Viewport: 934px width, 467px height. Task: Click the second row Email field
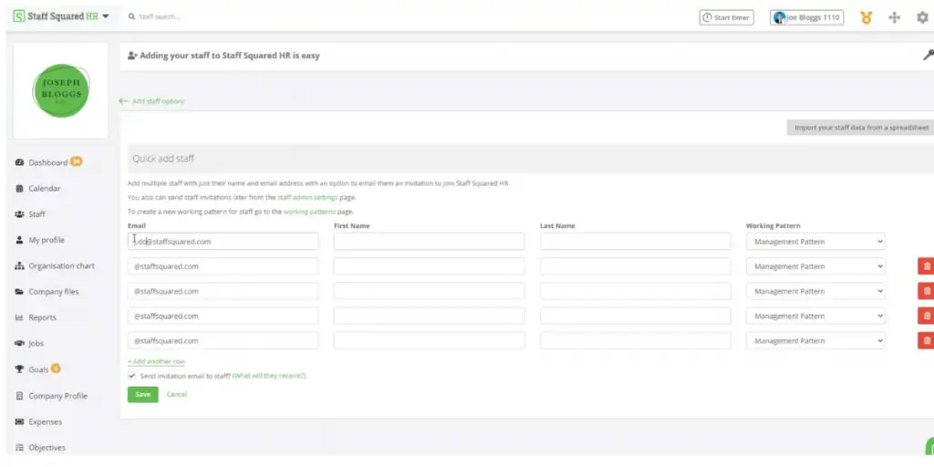pos(223,266)
